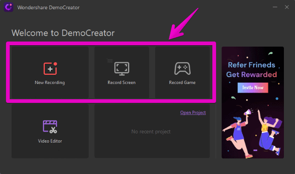This screenshot has width=295, height=174.
Task: Click the Record Screen monitor icon
Action: coord(122,69)
